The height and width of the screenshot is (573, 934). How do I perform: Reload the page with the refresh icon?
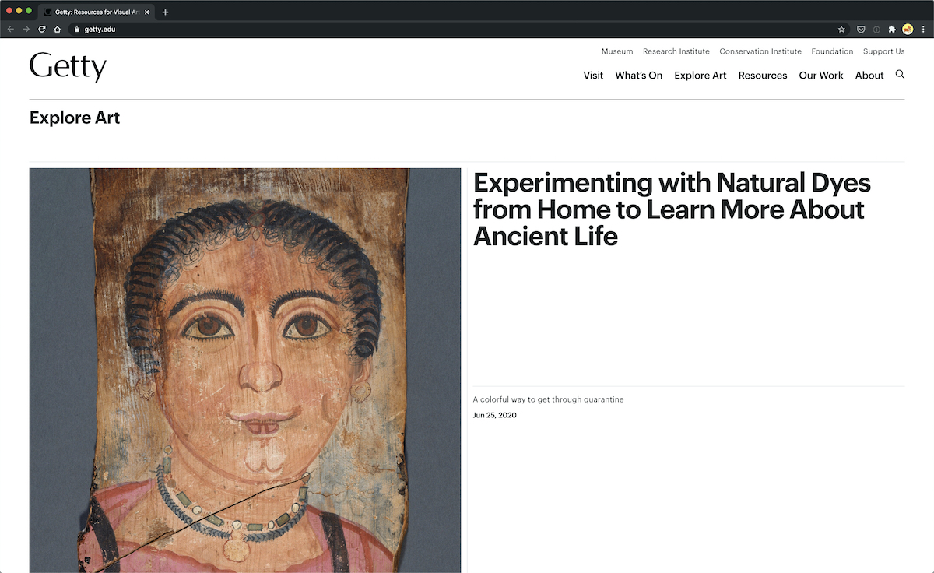point(42,29)
